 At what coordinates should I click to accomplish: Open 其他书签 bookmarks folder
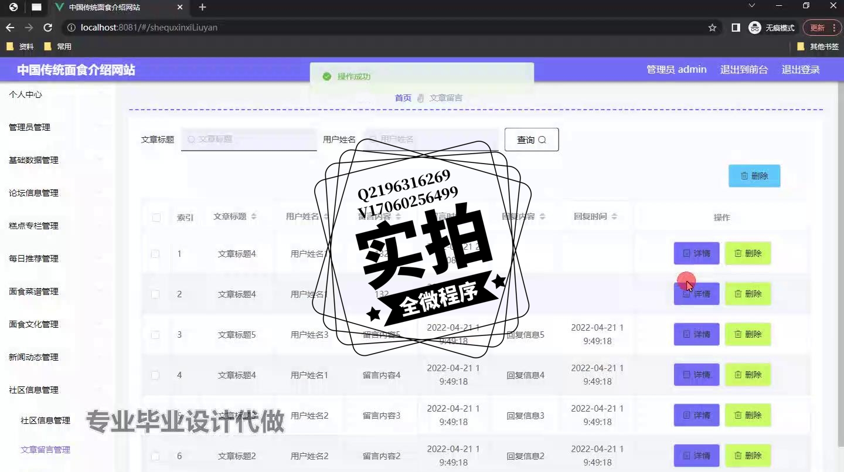(818, 46)
